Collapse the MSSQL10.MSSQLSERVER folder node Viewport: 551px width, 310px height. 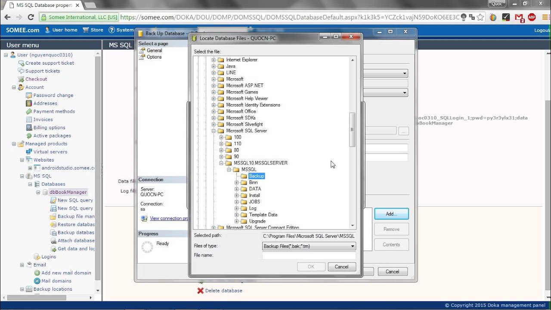[x=221, y=163]
